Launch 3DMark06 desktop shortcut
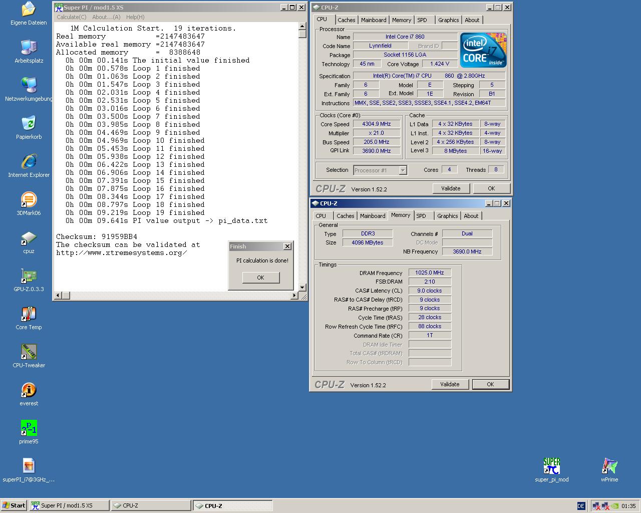This screenshot has width=641, height=513. [x=29, y=204]
